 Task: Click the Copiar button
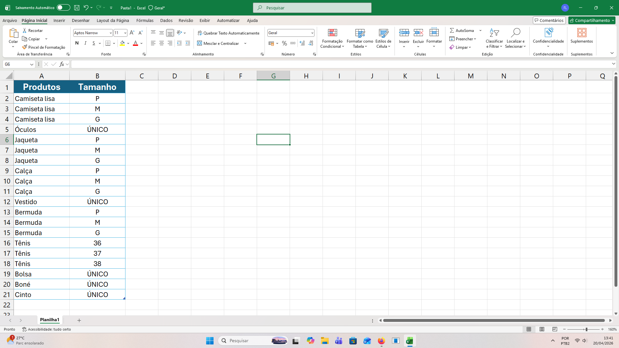pyautogui.click(x=31, y=39)
